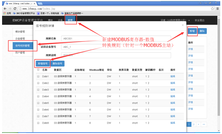Go to page 2 in pagination
This screenshot has width=222, height=134.
point(194,125)
